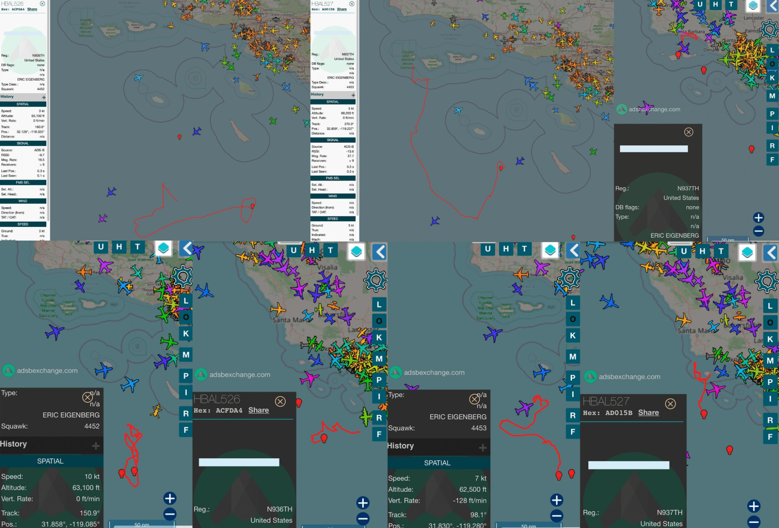Expand History in the 62,500 ft altitude panel
This screenshot has height=528, width=779.
[x=482, y=447]
